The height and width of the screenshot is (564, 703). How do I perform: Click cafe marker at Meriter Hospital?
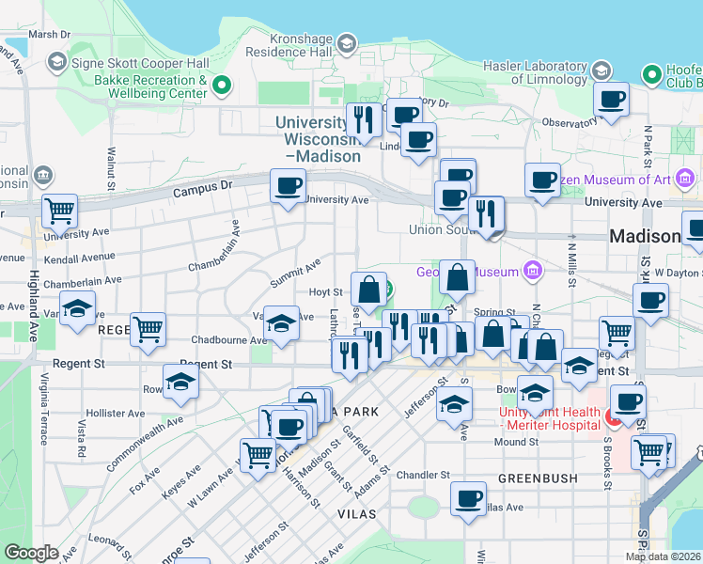[628, 401]
